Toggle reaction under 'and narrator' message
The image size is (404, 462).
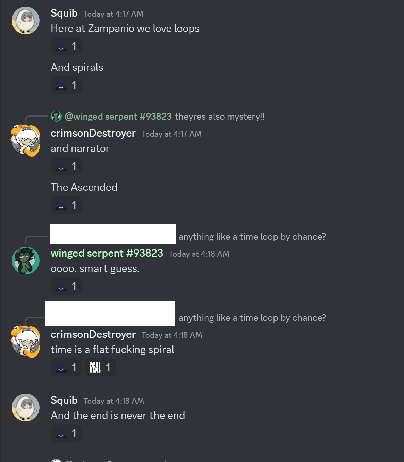point(66,166)
